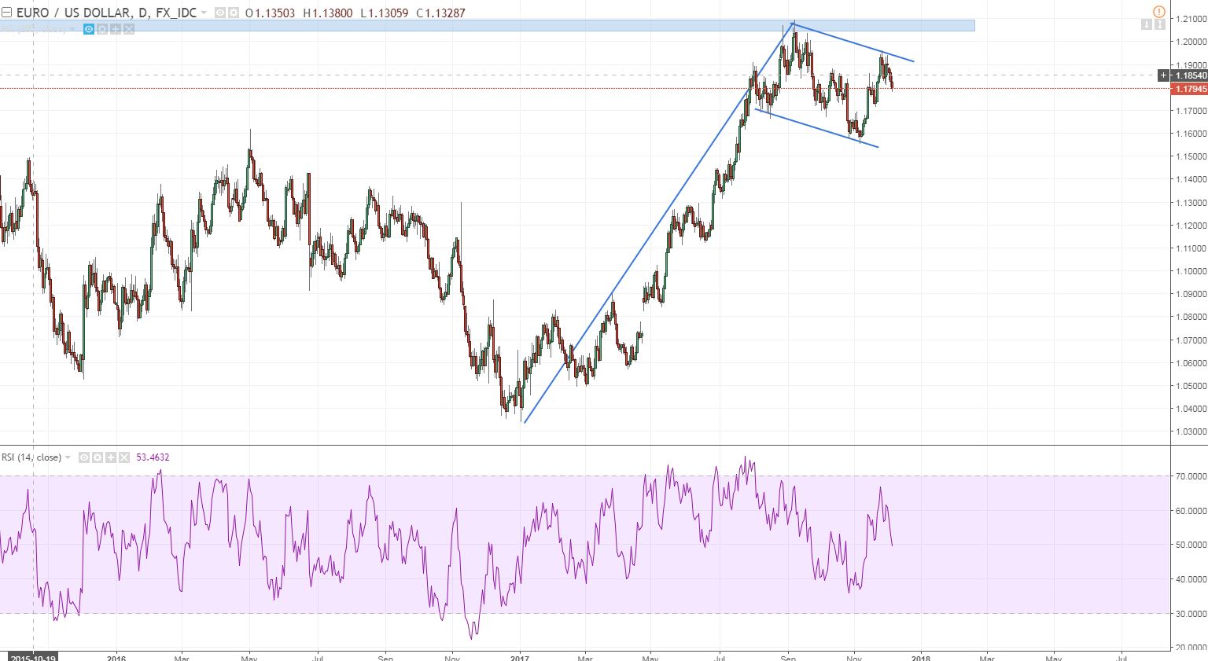Select the lower descending channel line

pos(816,128)
